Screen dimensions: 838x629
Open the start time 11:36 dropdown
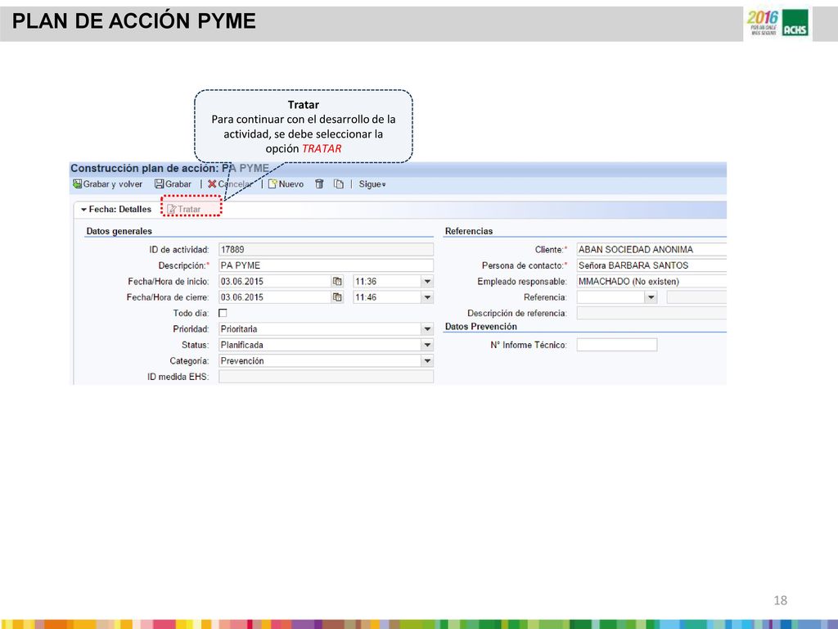point(427,282)
